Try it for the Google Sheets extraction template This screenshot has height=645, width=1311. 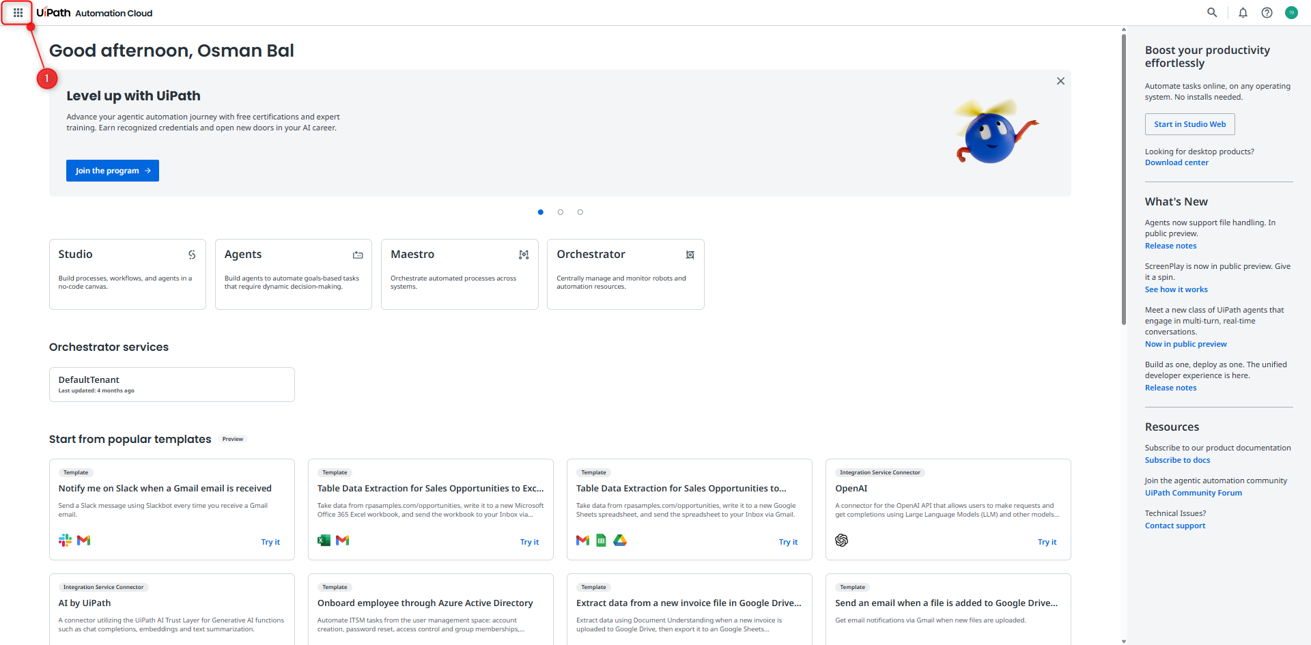coord(788,542)
